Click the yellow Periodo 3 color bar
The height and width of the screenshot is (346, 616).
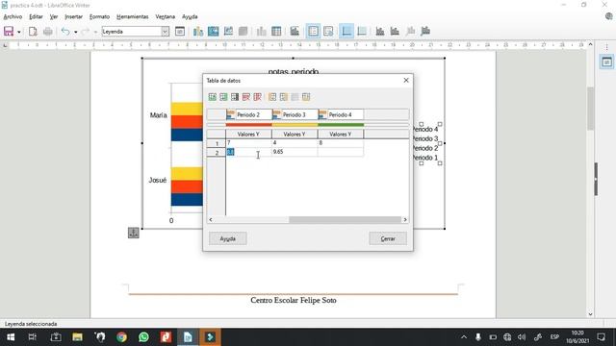[x=295, y=125]
